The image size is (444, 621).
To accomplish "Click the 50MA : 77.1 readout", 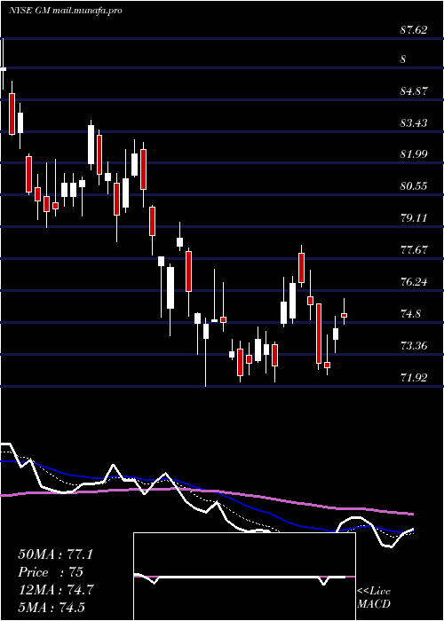I will [55, 554].
